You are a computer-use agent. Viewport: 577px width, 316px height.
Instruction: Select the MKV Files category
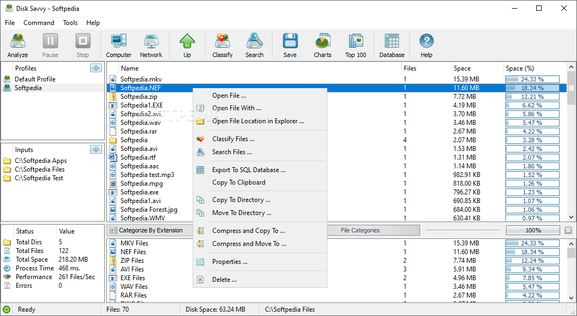click(x=337, y=243)
